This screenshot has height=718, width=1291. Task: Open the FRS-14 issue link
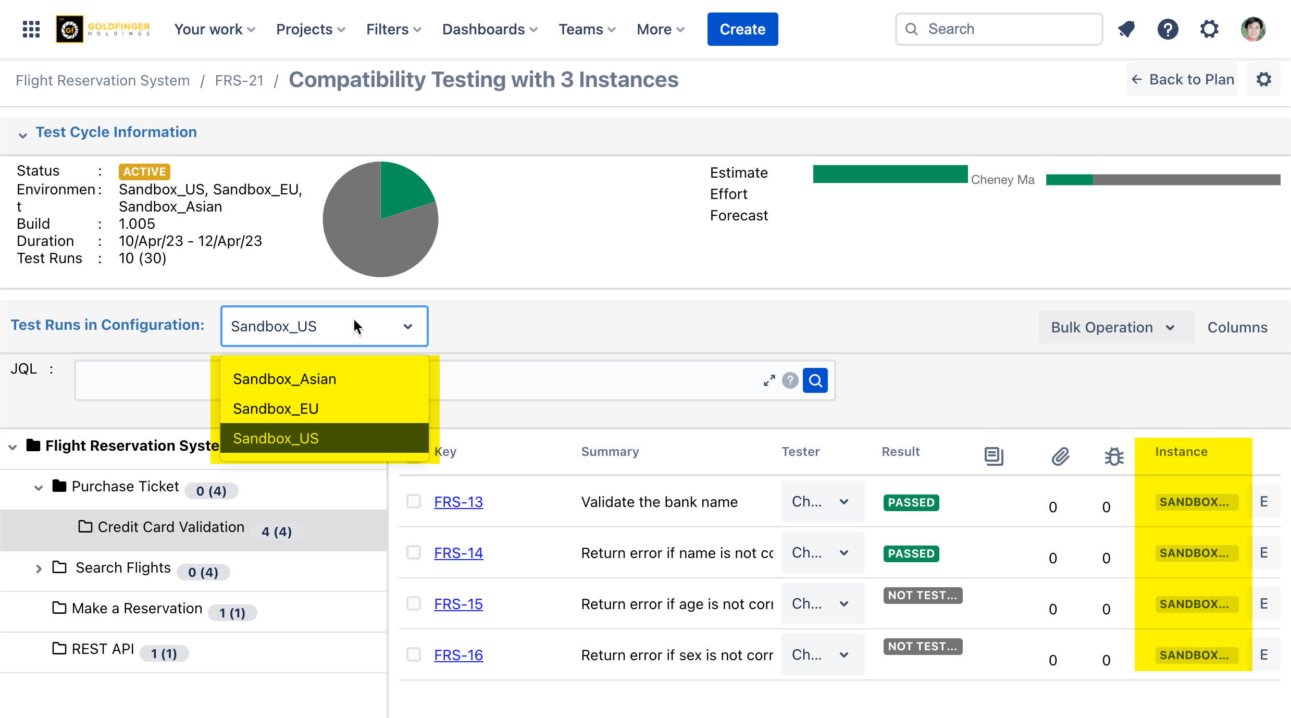coord(458,553)
